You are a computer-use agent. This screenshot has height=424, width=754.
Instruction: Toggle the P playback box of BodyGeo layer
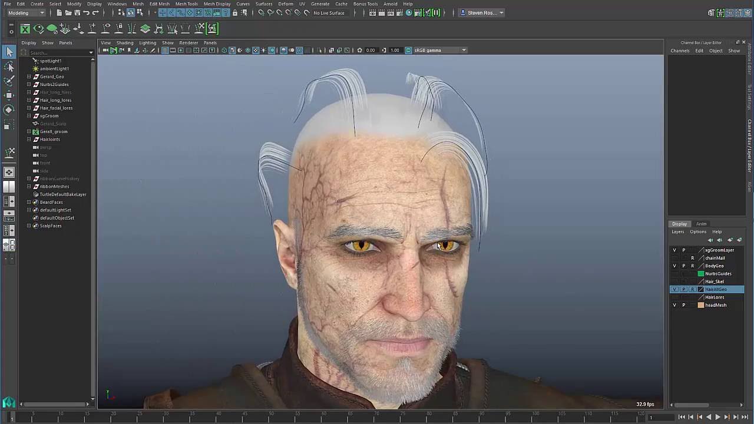(x=683, y=266)
